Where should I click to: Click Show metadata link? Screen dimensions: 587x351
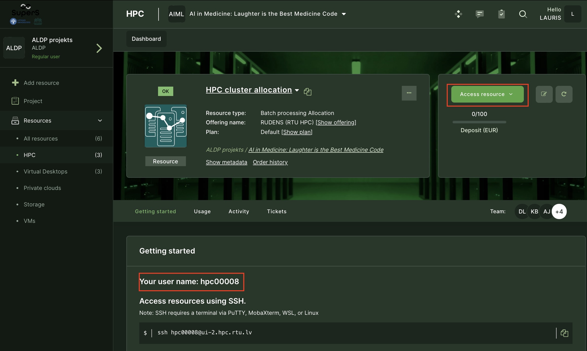tap(227, 162)
